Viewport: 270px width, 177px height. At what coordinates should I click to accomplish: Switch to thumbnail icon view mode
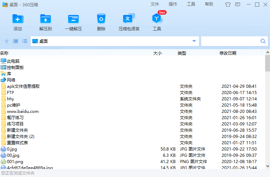click(16, 41)
